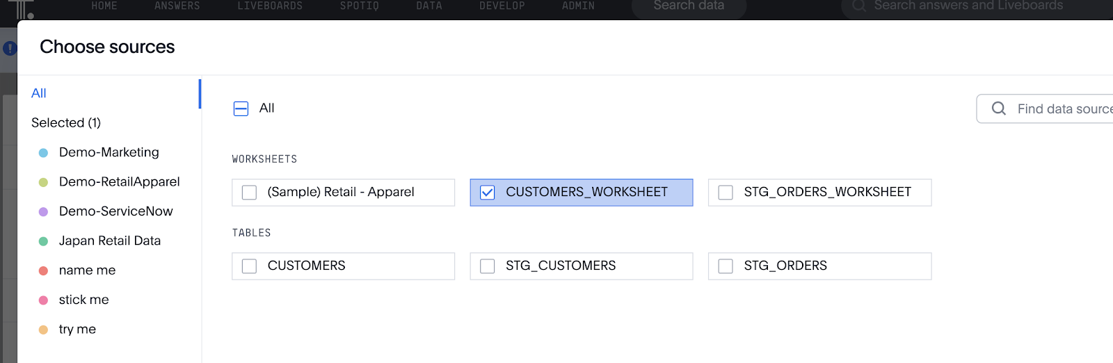This screenshot has width=1113, height=363.
Task: Select the STG_ORDERS_WORKSHEET checkbox
Action: [x=726, y=193]
